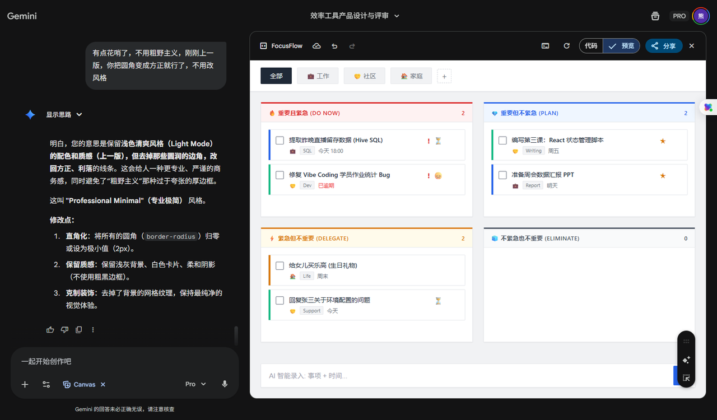Give a thumbs up to Gemini's answer
The image size is (717, 420).
(x=50, y=329)
